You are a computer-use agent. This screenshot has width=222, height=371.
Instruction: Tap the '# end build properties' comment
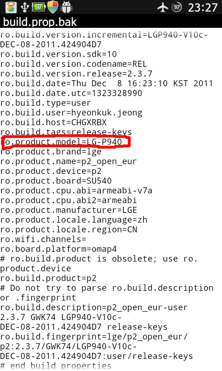(x=55, y=366)
